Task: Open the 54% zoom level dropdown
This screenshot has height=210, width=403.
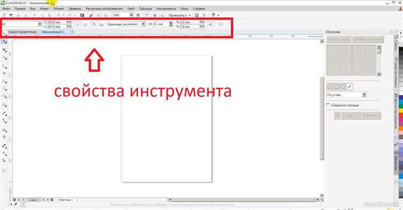Action: [x=131, y=15]
